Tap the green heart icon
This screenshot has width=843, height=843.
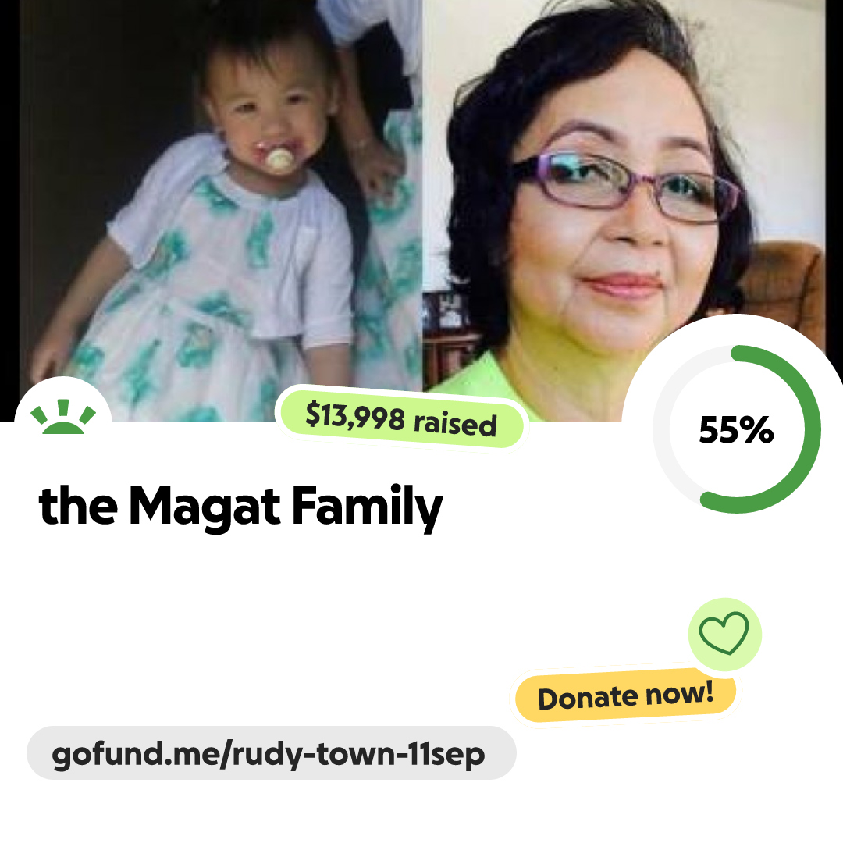[x=724, y=633]
